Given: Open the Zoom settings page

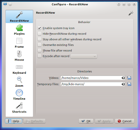Looking at the screenshot, I should [19, 82].
